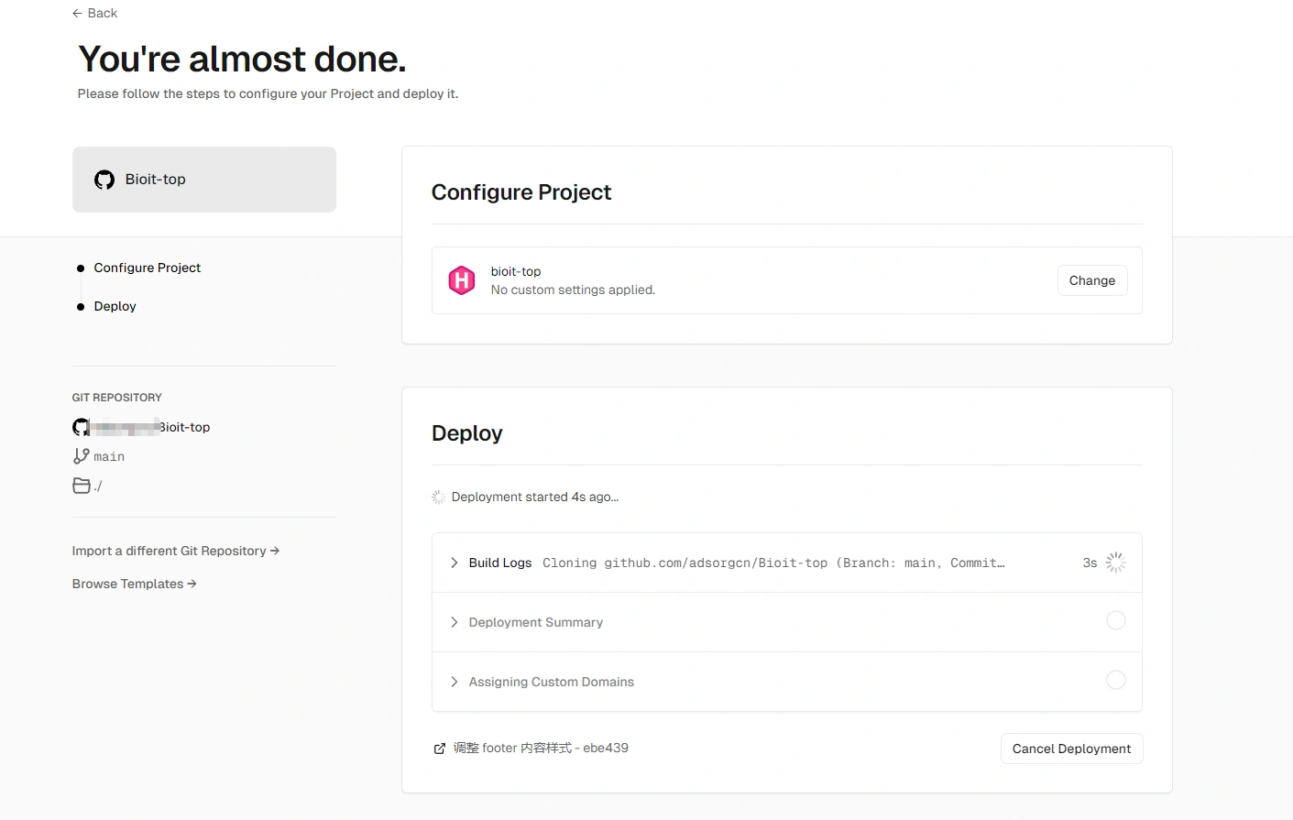Screen dimensions: 1293x820
Task: Click the Bioit-top repository card
Action: pos(204,180)
